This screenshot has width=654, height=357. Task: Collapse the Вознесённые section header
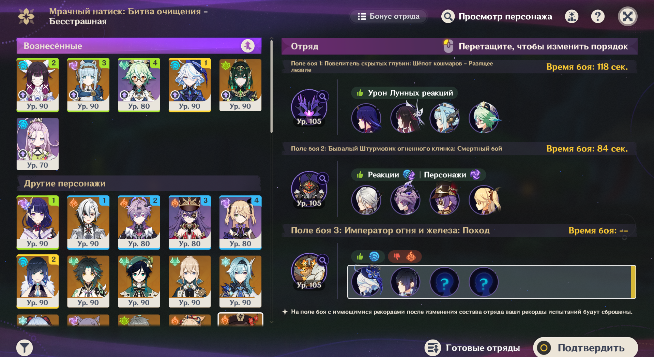[x=139, y=46]
